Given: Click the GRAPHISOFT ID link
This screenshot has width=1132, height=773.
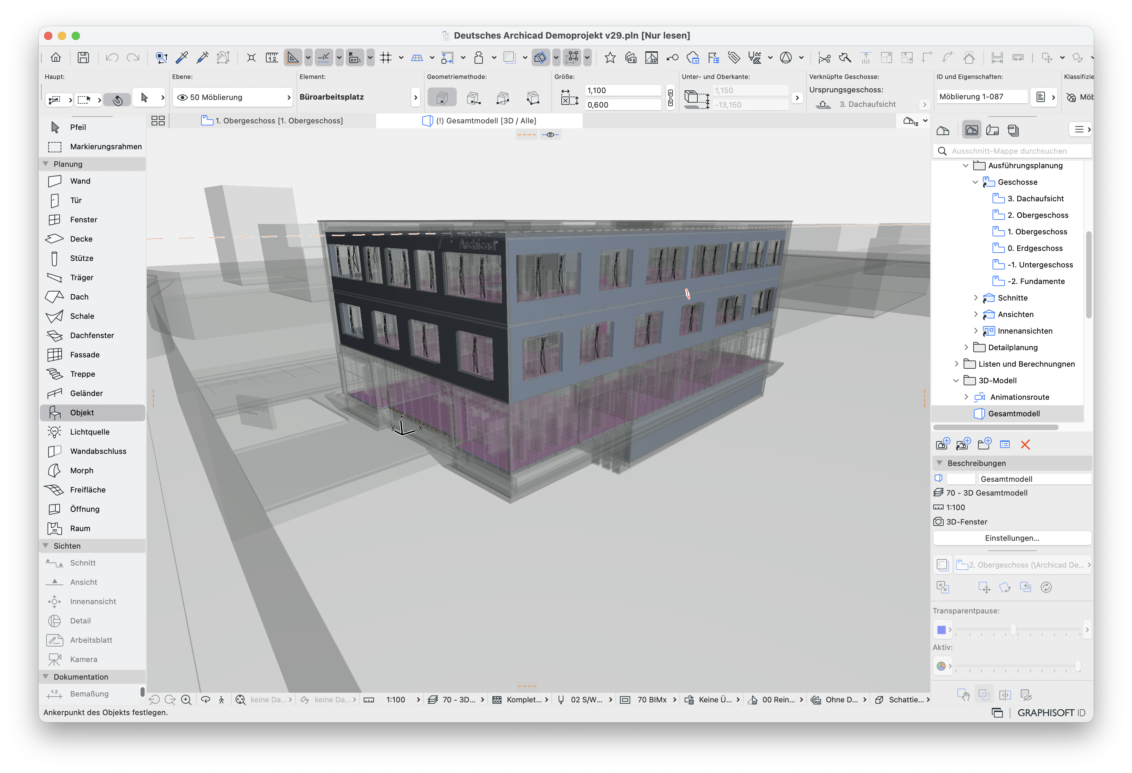Looking at the screenshot, I should click(x=1052, y=713).
